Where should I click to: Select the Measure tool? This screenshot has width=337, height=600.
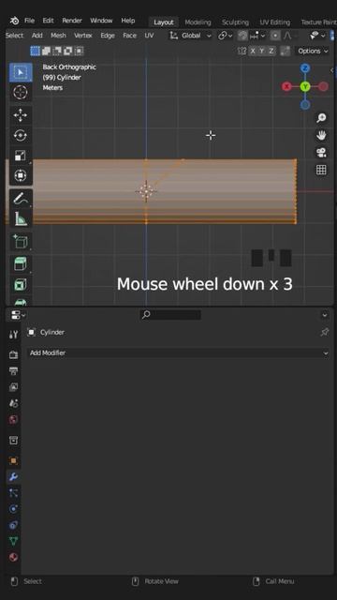pyautogui.click(x=21, y=218)
